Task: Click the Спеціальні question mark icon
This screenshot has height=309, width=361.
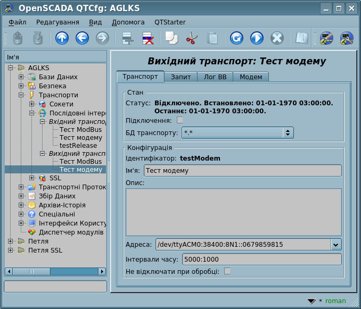Action: pos(32,214)
